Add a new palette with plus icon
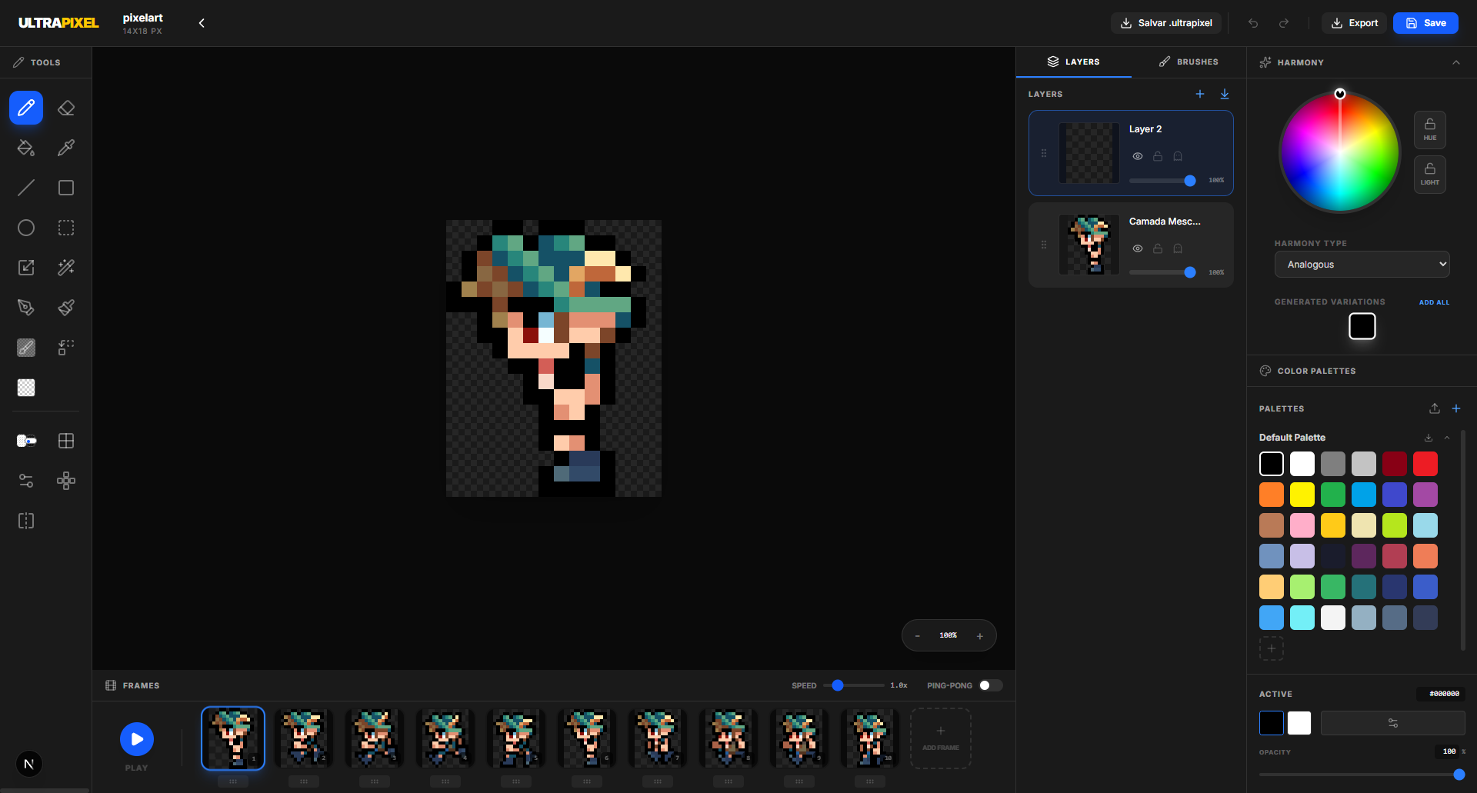Viewport: 1477px width, 793px height. coord(1456,408)
